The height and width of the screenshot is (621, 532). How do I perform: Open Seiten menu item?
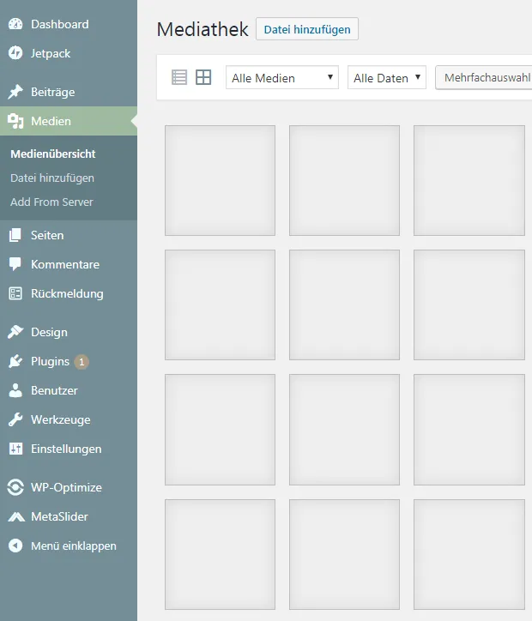click(x=69, y=235)
